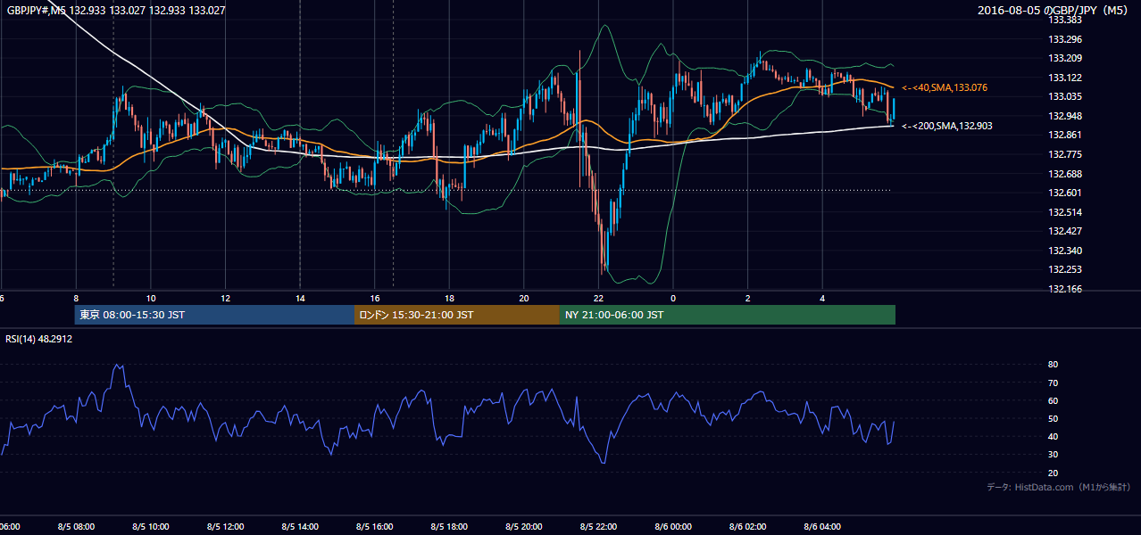Click hour tick 18 on price chart axis
Screen dimensions: 1141x535
coord(449,298)
